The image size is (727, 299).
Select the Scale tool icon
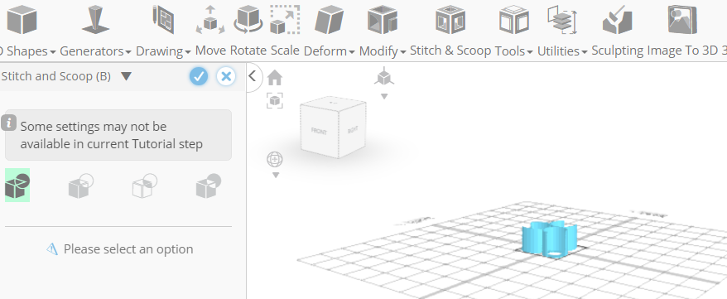pos(285,21)
